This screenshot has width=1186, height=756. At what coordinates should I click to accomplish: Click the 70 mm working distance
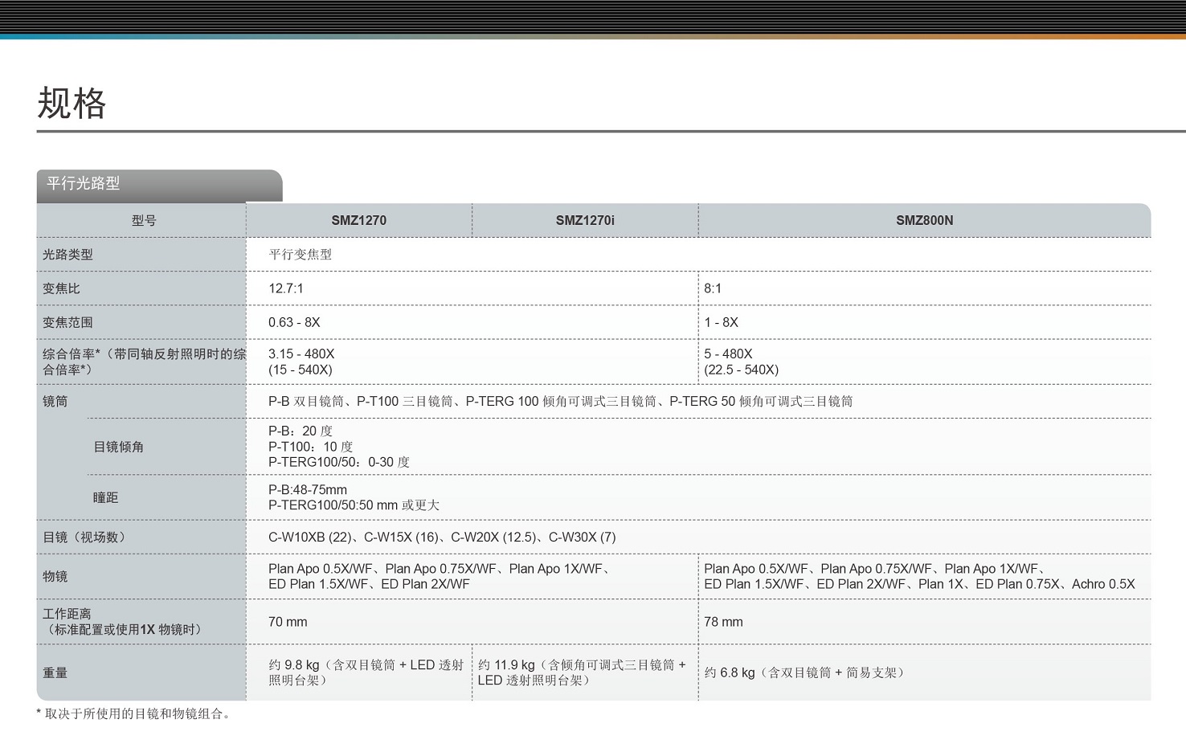point(288,622)
